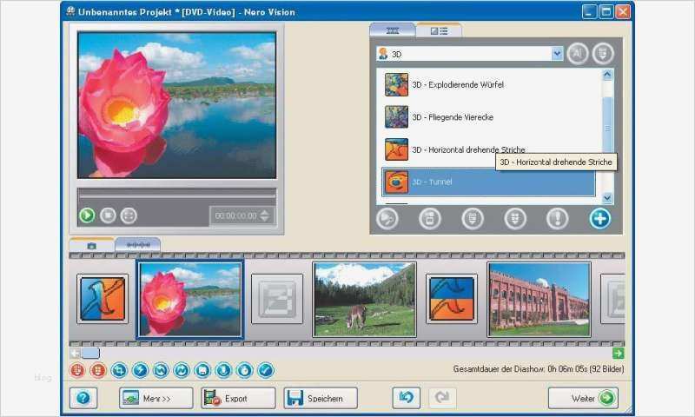Screen dimensions: 695x417
Task: Click the Nero Vision title bar icon
Action: (x=70, y=11)
